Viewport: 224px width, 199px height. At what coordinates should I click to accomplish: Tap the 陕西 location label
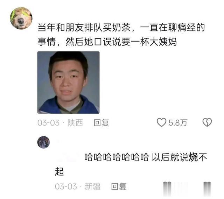[75, 123]
